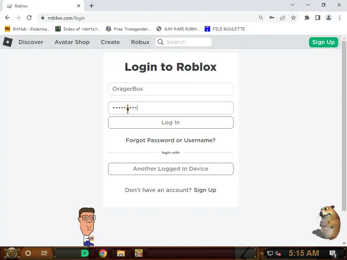Open Forgot Password or Username link
Image resolution: width=347 pixels, height=260 pixels.
coord(171,140)
